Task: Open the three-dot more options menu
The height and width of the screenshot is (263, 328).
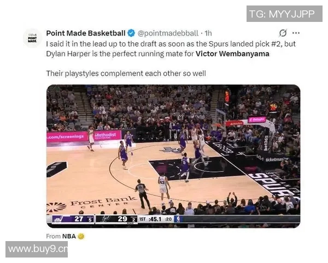Action: [296, 33]
